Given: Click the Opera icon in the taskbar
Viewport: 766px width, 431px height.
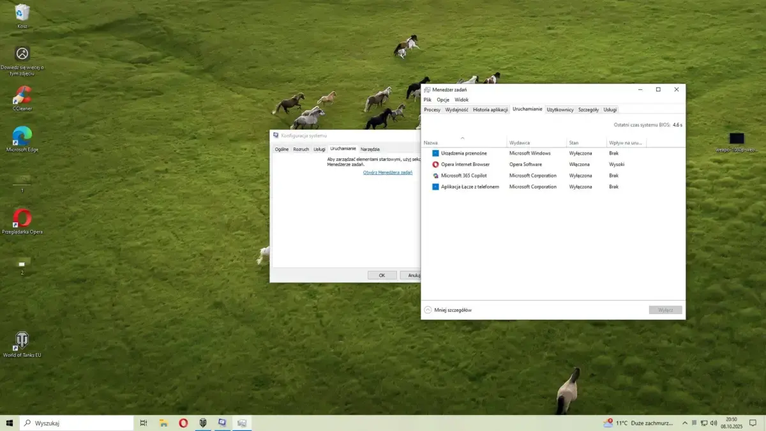Looking at the screenshot, I should (183, 423).
